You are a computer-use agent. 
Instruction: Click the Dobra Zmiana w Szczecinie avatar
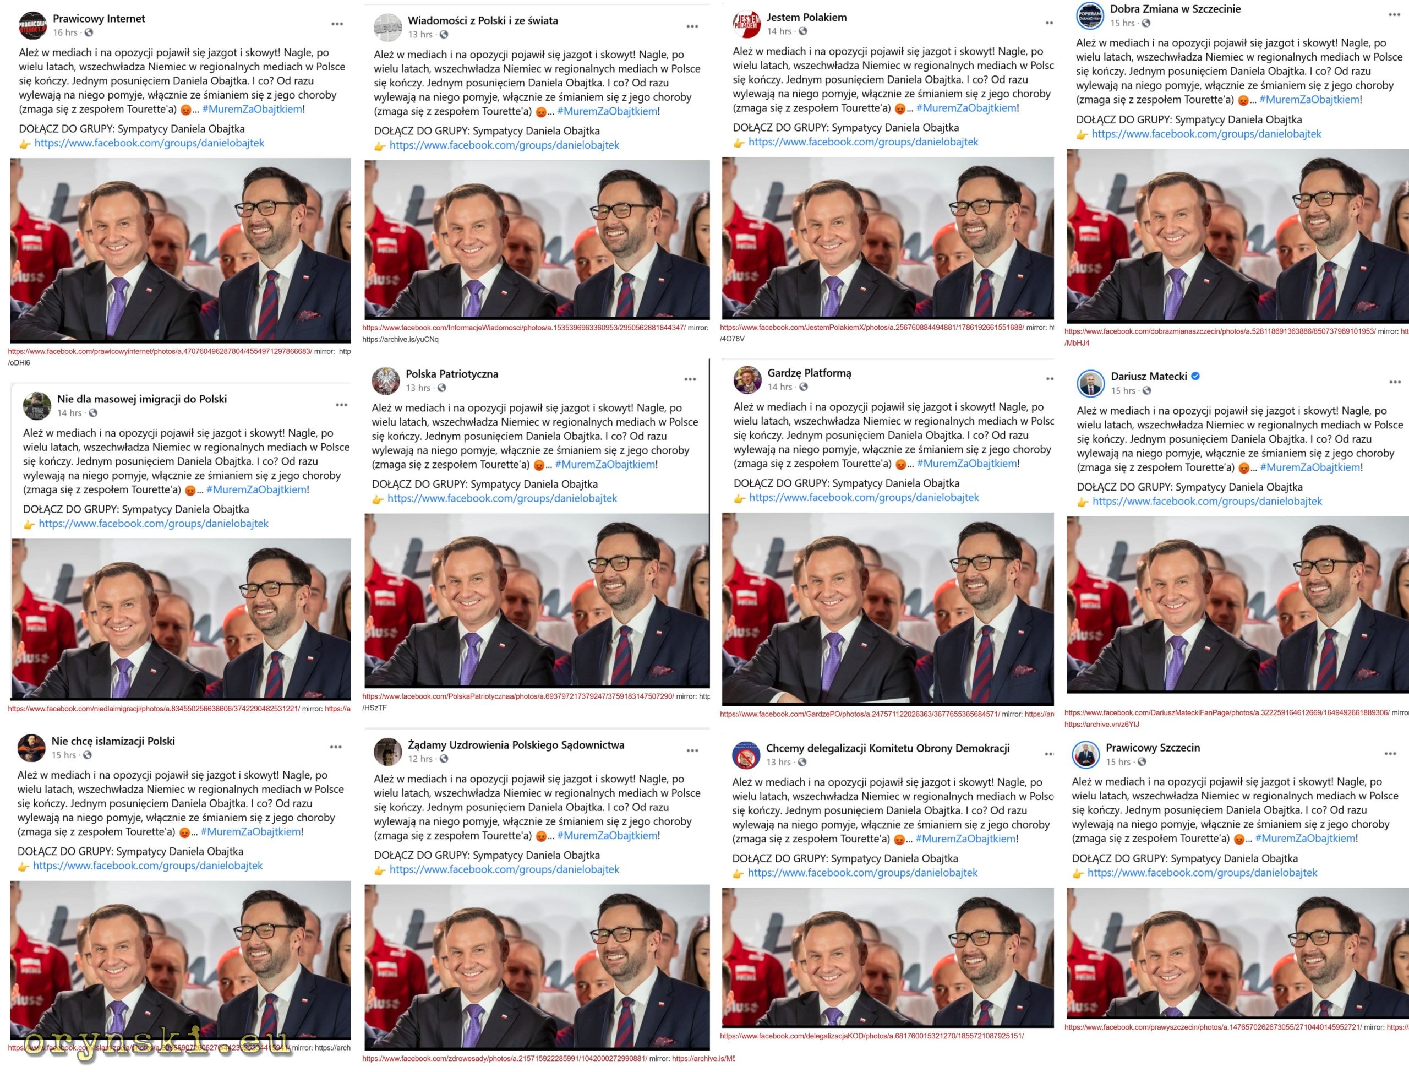coord(1089,16)
